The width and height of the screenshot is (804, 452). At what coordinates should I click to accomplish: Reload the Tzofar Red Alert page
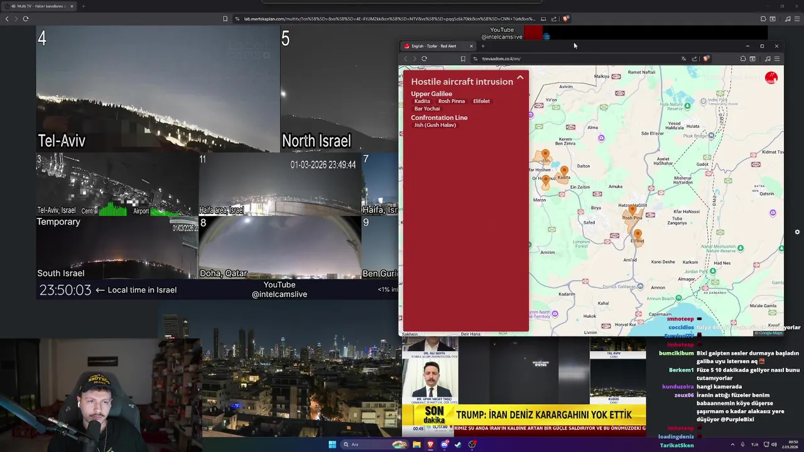coord(424,58)
